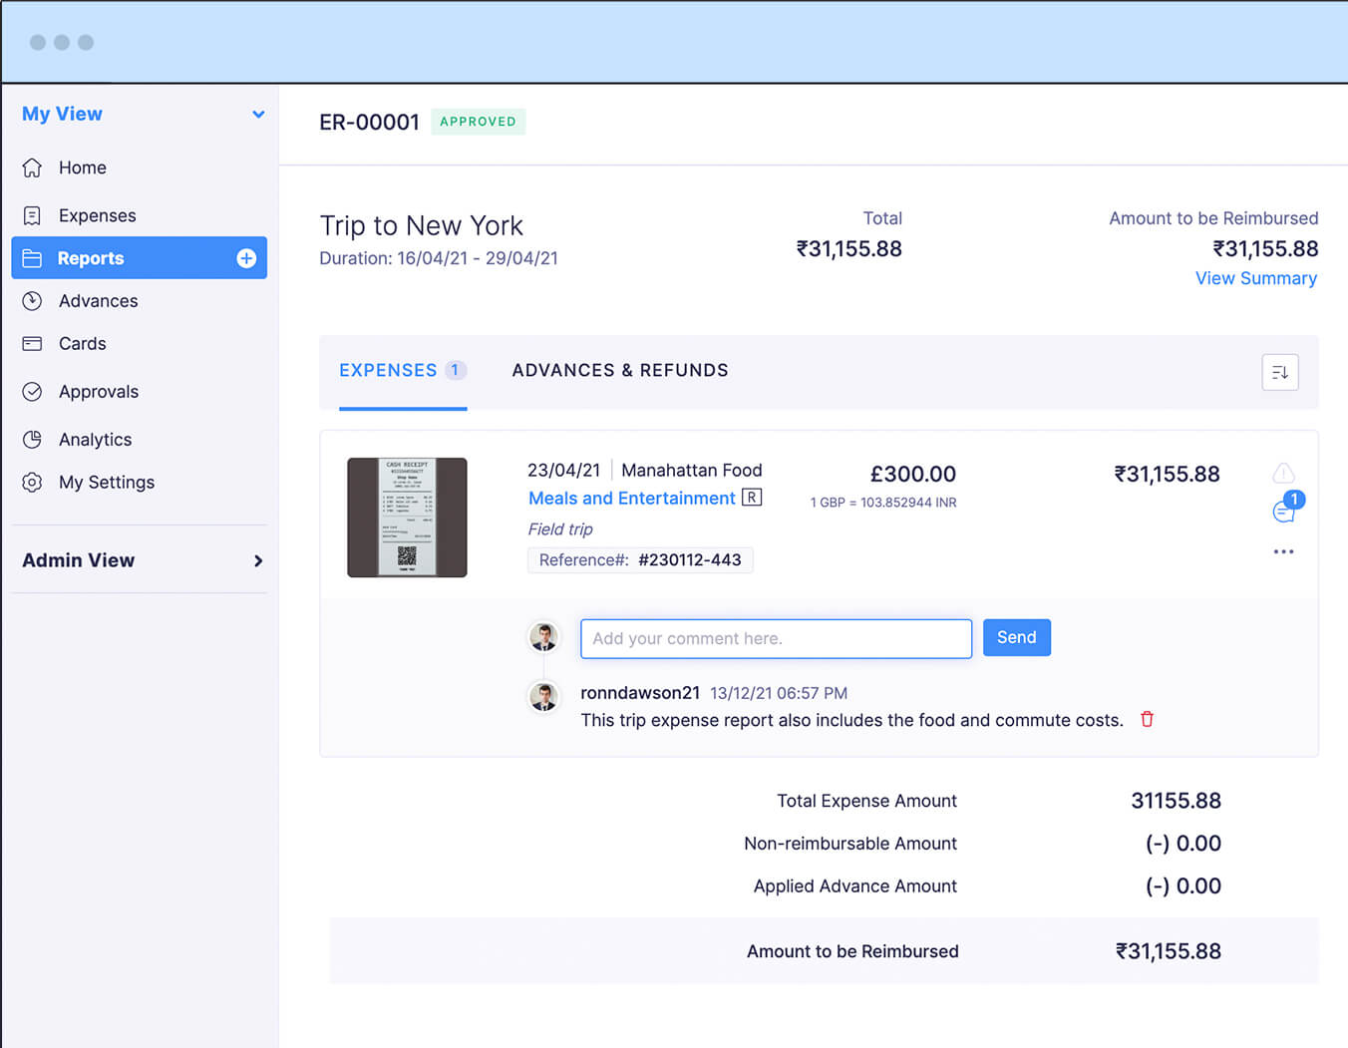Open the comments bubble icon with badge

[x=1284, y=512]
